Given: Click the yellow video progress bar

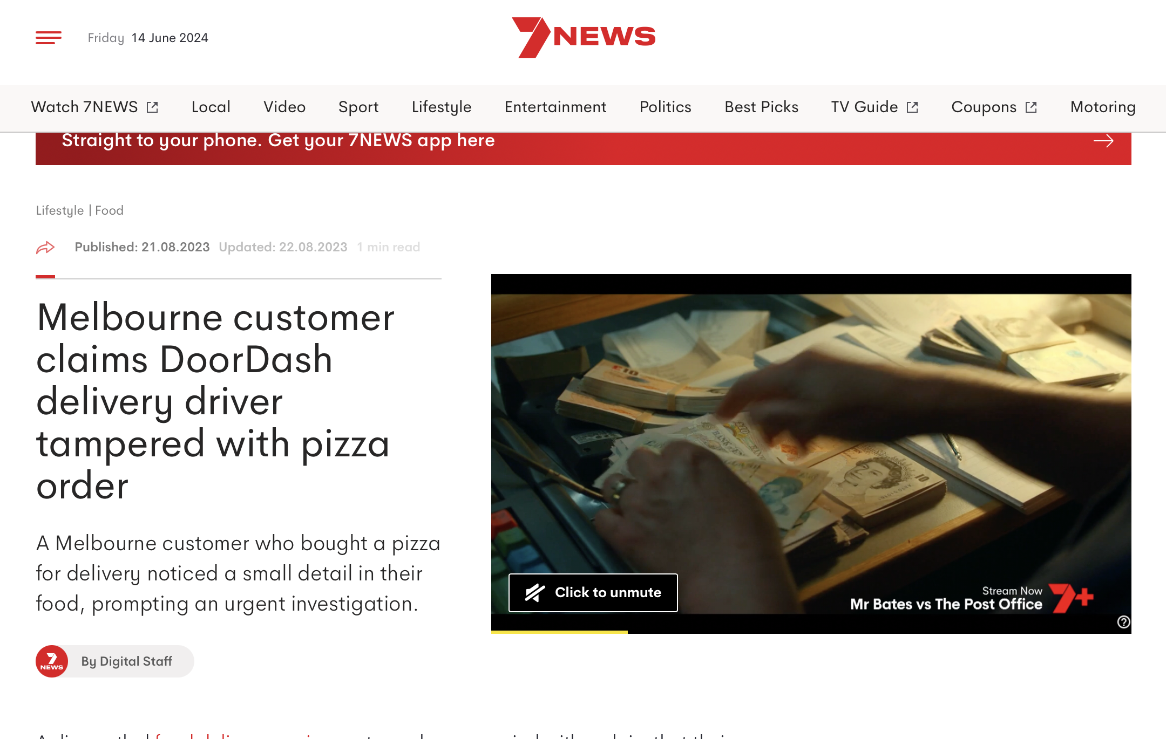Looking at the screenshot, I should [x=559, y=632].
